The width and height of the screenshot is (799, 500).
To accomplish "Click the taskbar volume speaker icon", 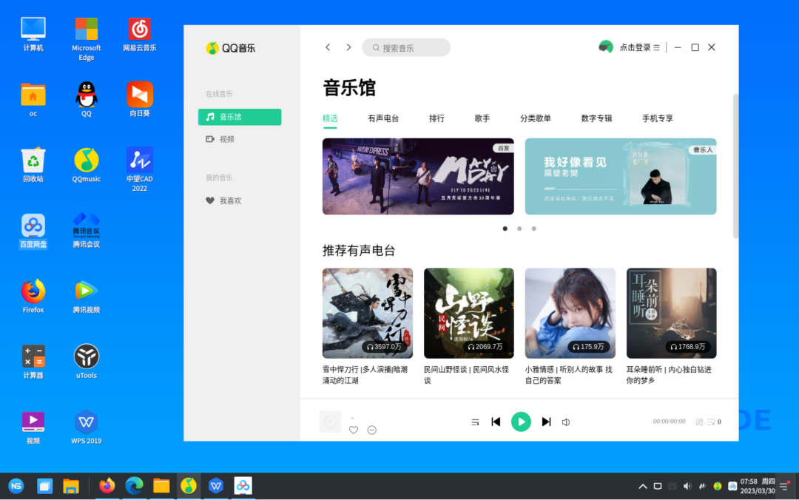I will 687,486.
